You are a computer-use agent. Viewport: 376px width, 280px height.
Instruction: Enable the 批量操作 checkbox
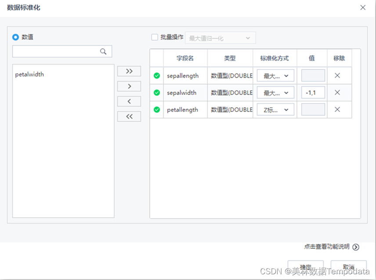pyautogui.click(x=155, y=37)
